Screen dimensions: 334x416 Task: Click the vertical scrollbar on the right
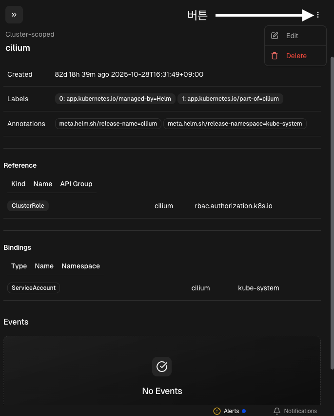[x=332, y=196]
